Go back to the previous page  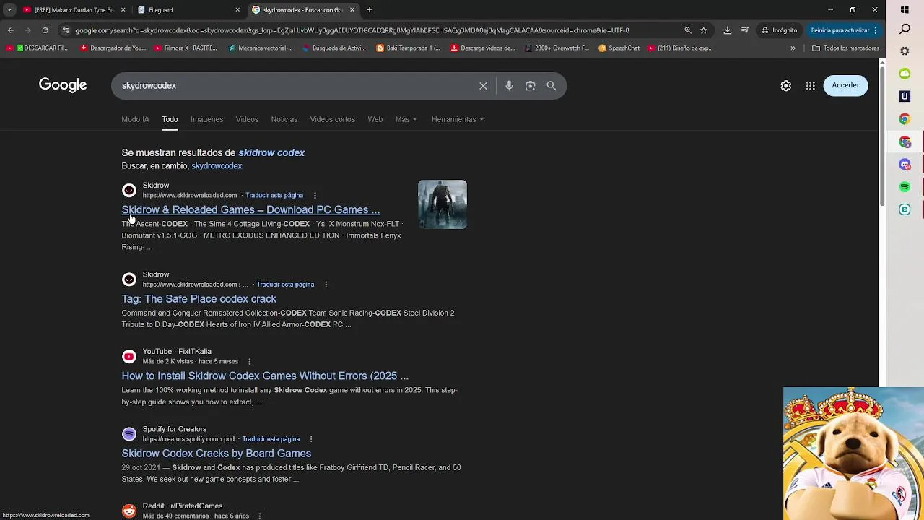click(x=10, y=30)
